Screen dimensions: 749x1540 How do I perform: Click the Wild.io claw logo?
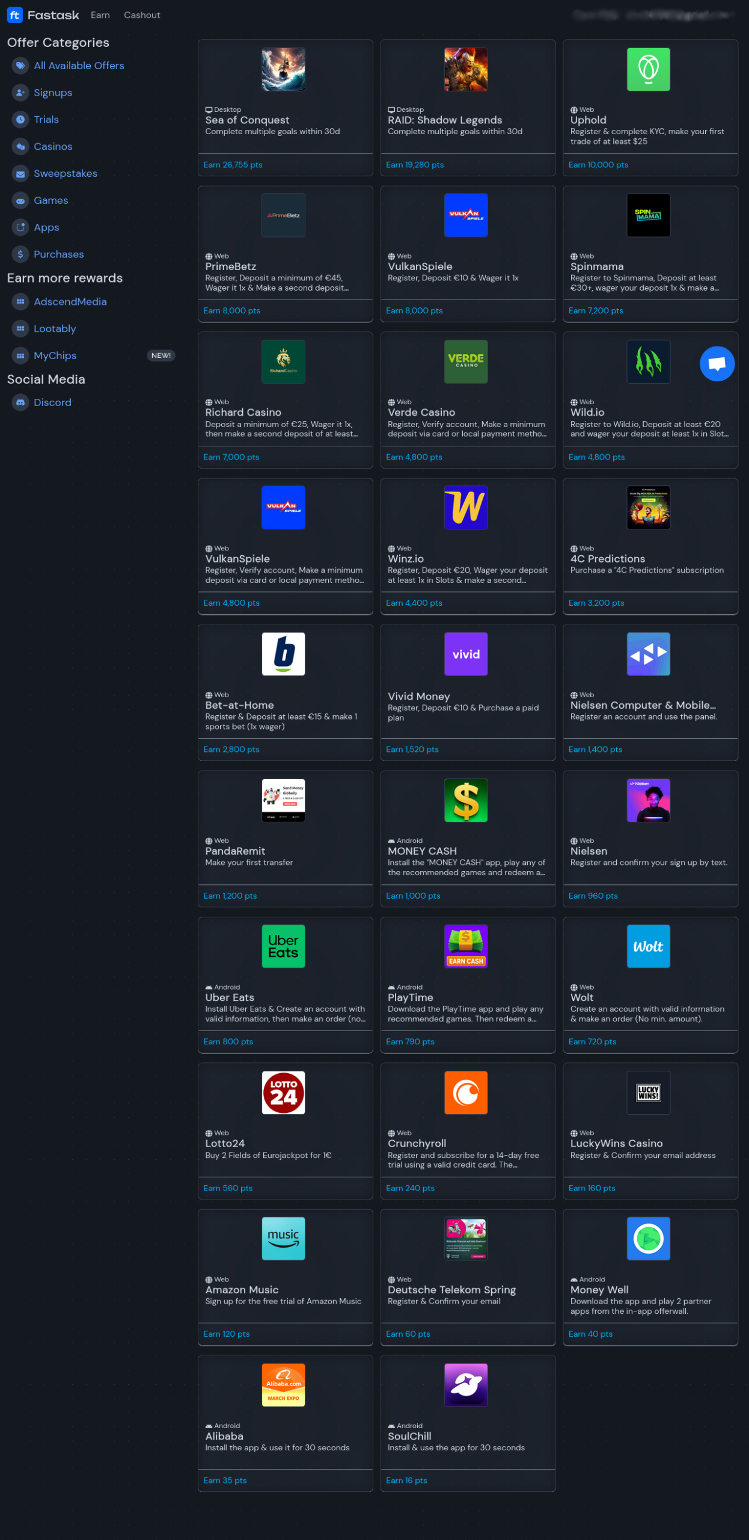[x=649, y=362]
